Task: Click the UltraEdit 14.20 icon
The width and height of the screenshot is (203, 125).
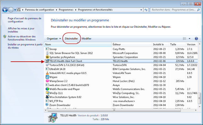Action: click(x=47, y=69)
